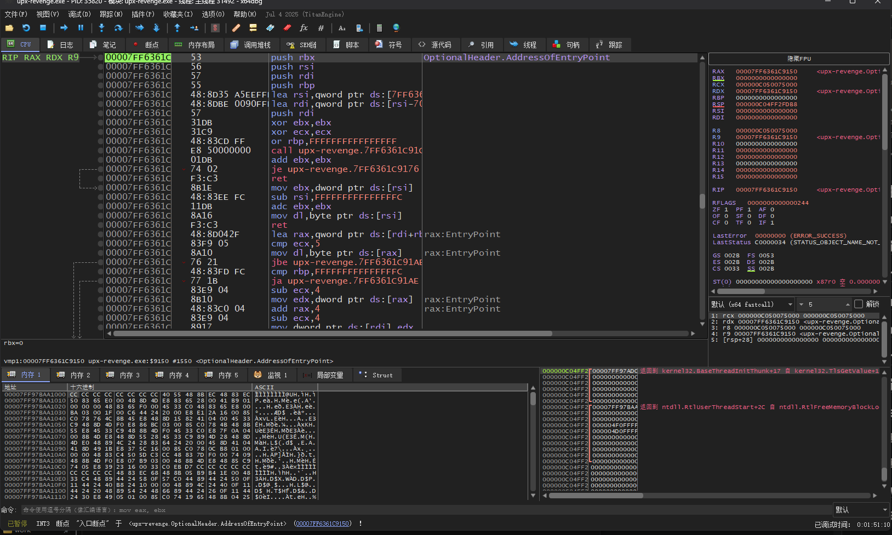Open the Calculator toolbar icon

click(379, 28)
